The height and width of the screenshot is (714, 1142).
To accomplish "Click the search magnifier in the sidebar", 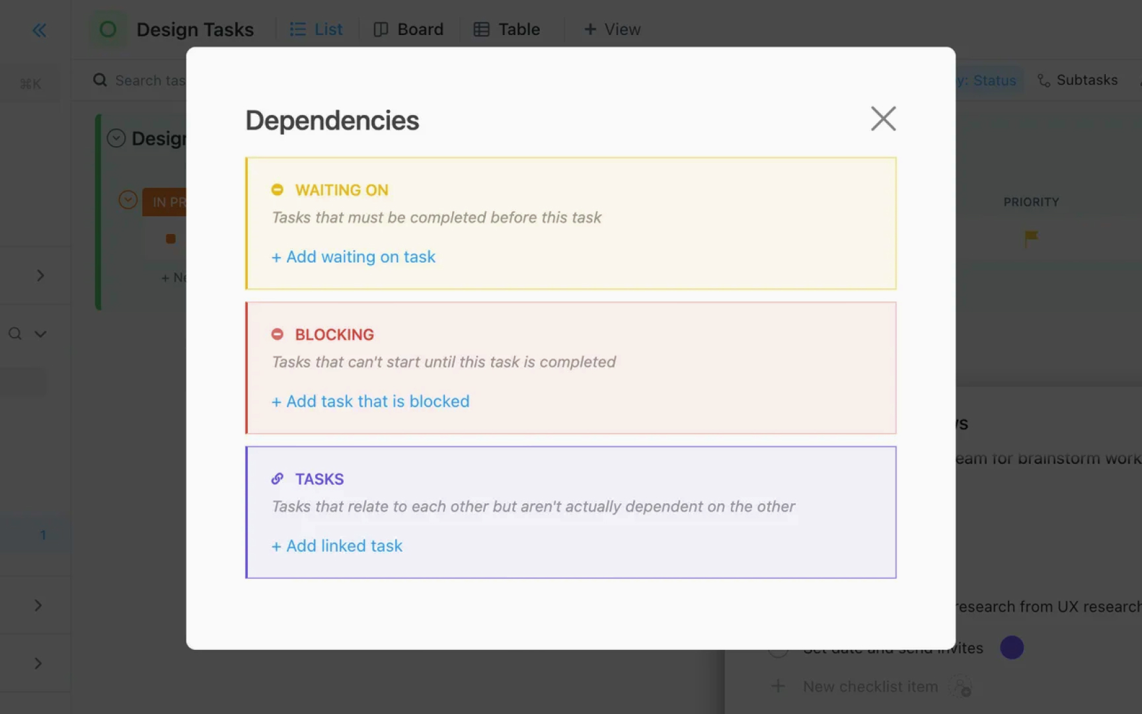I will (x=15, y=334).
